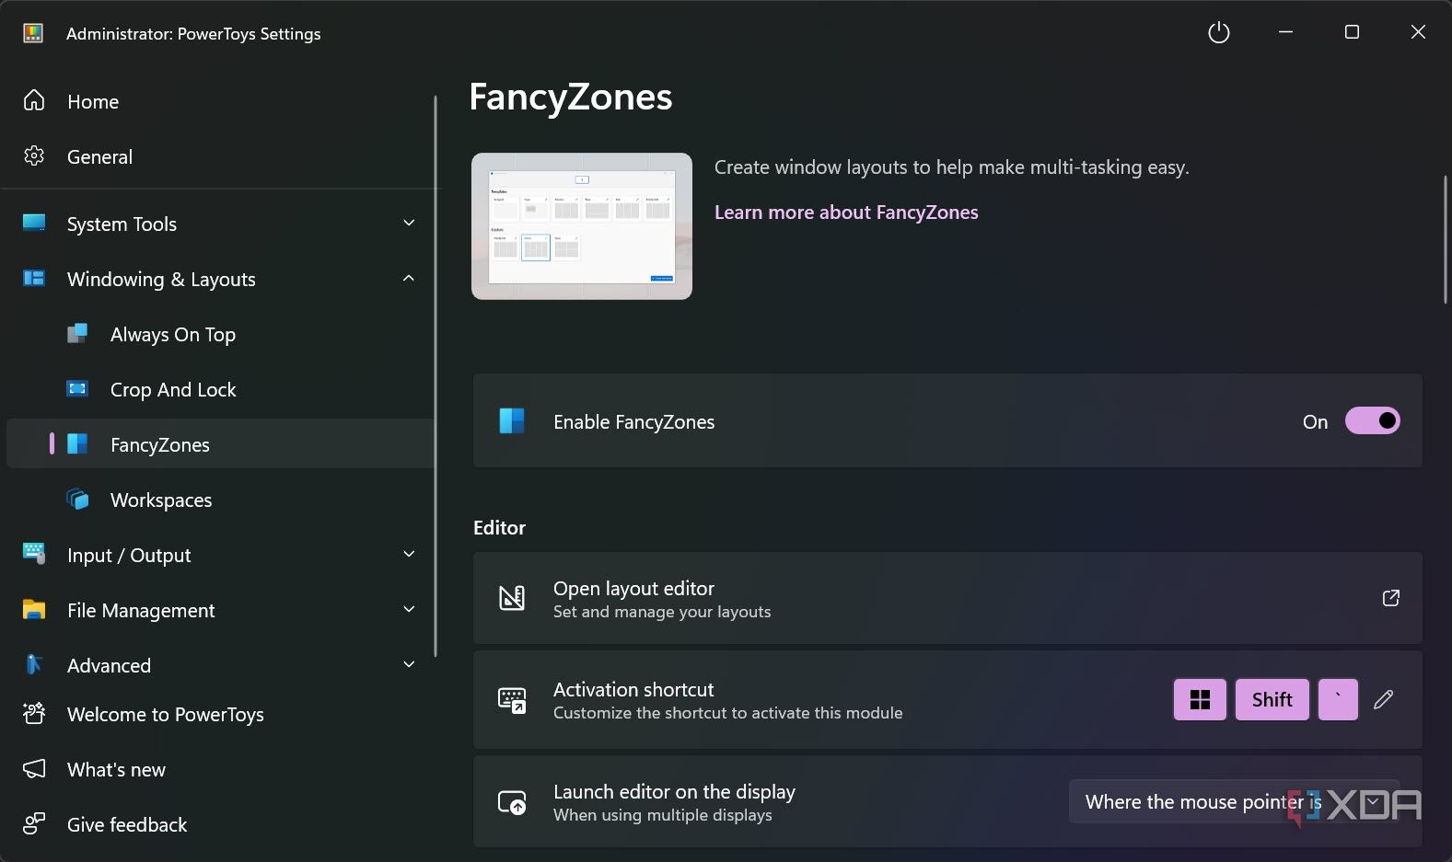The height and width of the screenshot is (862, 1452).
Task: Click the FancyZones preview thumbnail
Action: click(582, 226)
